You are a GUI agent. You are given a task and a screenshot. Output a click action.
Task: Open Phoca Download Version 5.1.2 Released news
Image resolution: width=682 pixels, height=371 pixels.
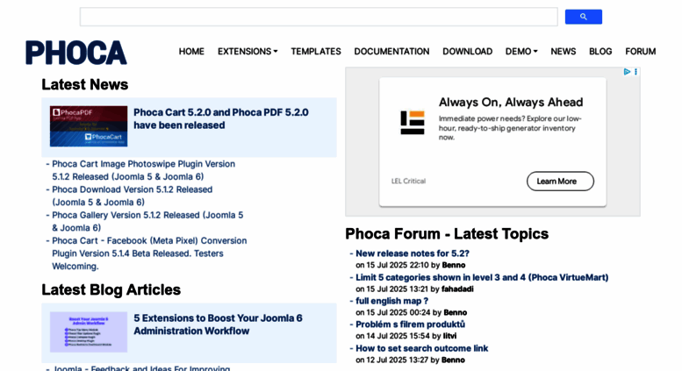133,196
